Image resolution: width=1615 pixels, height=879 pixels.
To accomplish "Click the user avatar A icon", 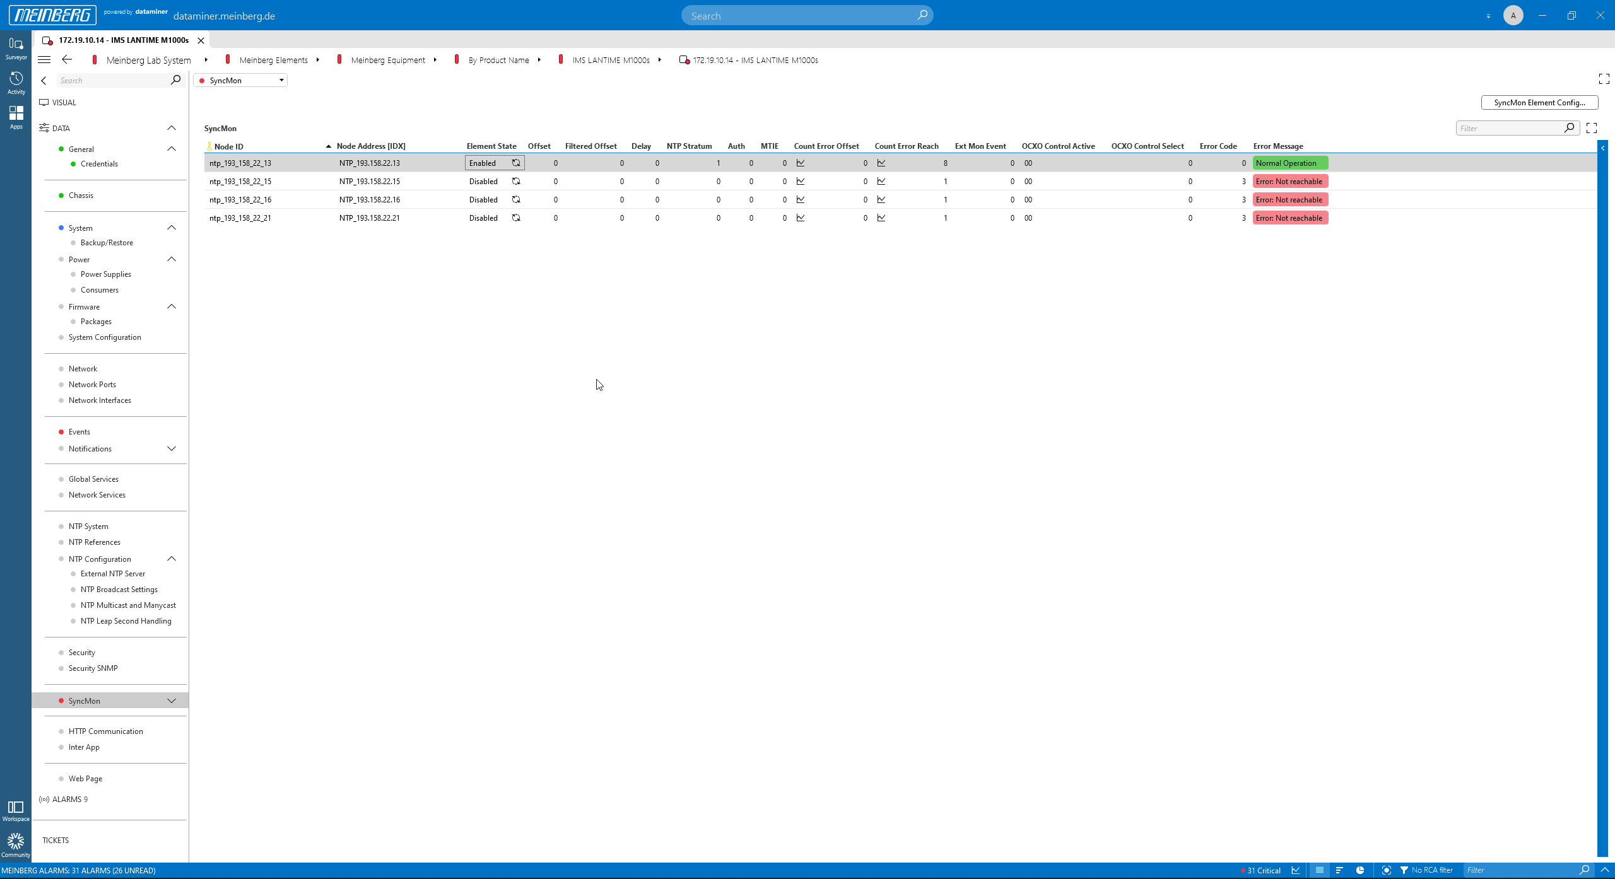I will (x=1513, y=15).
